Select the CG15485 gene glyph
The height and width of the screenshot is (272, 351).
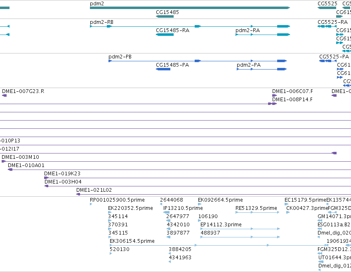click(x=165, y=16)
